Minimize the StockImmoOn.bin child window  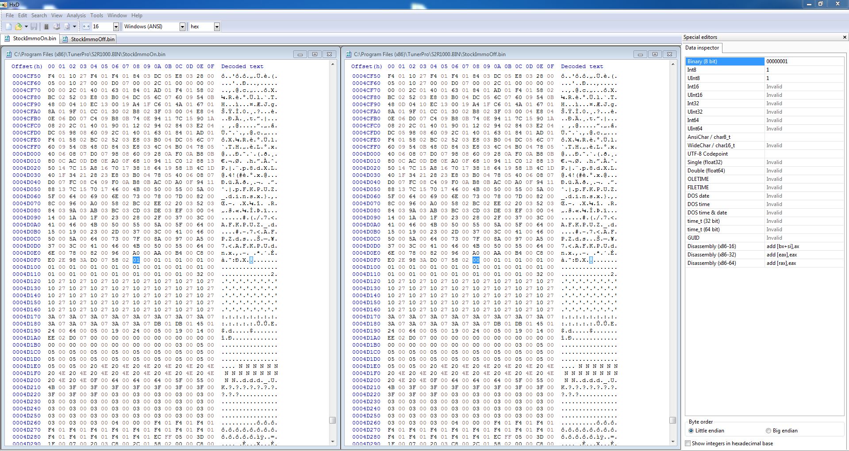click(x=300, y=54)
